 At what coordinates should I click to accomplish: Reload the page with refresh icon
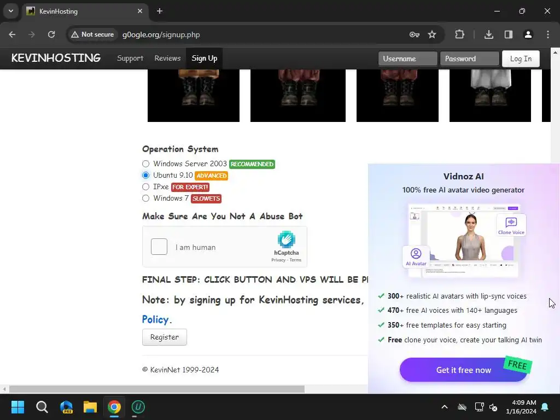coord(51,34)
